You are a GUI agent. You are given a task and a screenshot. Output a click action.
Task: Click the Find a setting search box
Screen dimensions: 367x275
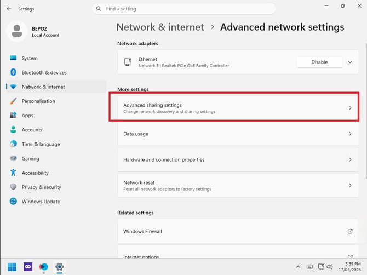[x=184, y=9]
